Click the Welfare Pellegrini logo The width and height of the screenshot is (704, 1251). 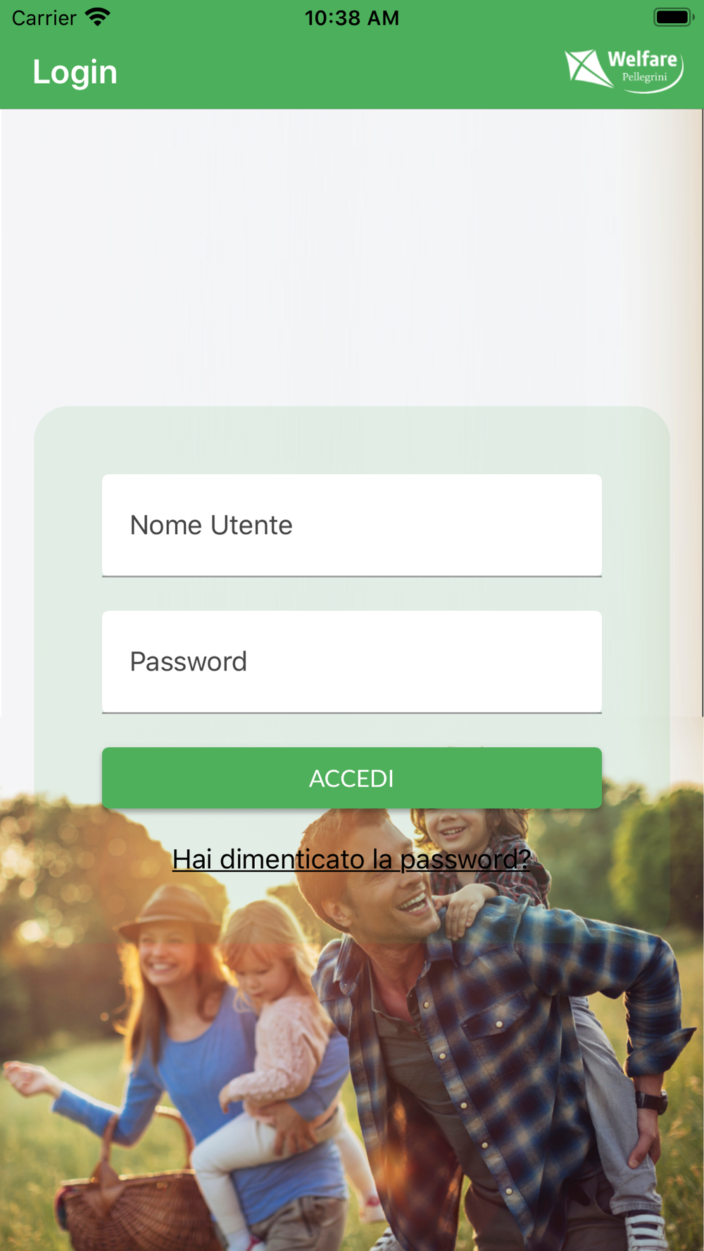coord(624,70)
